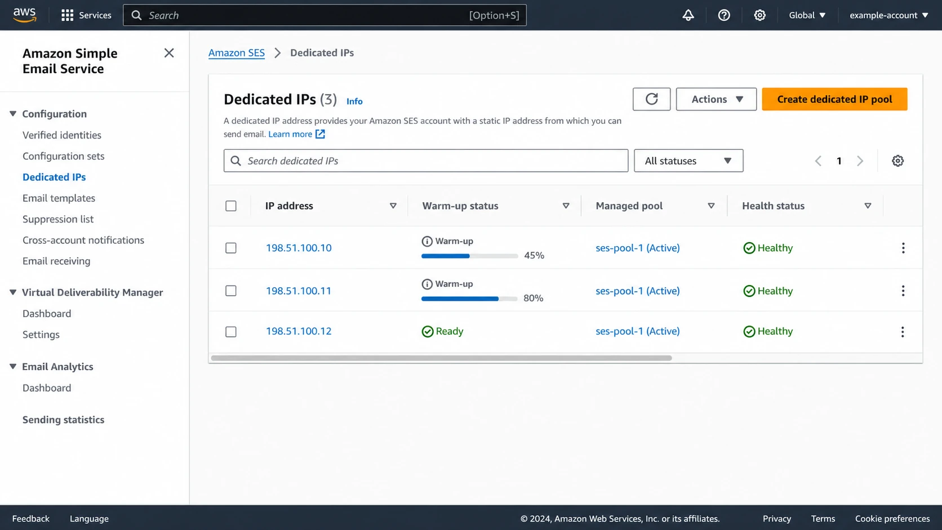Open Cookie preferences in footer
This screenshot has width=942, height=530.
pyautogui.click(x=892, y=519)
